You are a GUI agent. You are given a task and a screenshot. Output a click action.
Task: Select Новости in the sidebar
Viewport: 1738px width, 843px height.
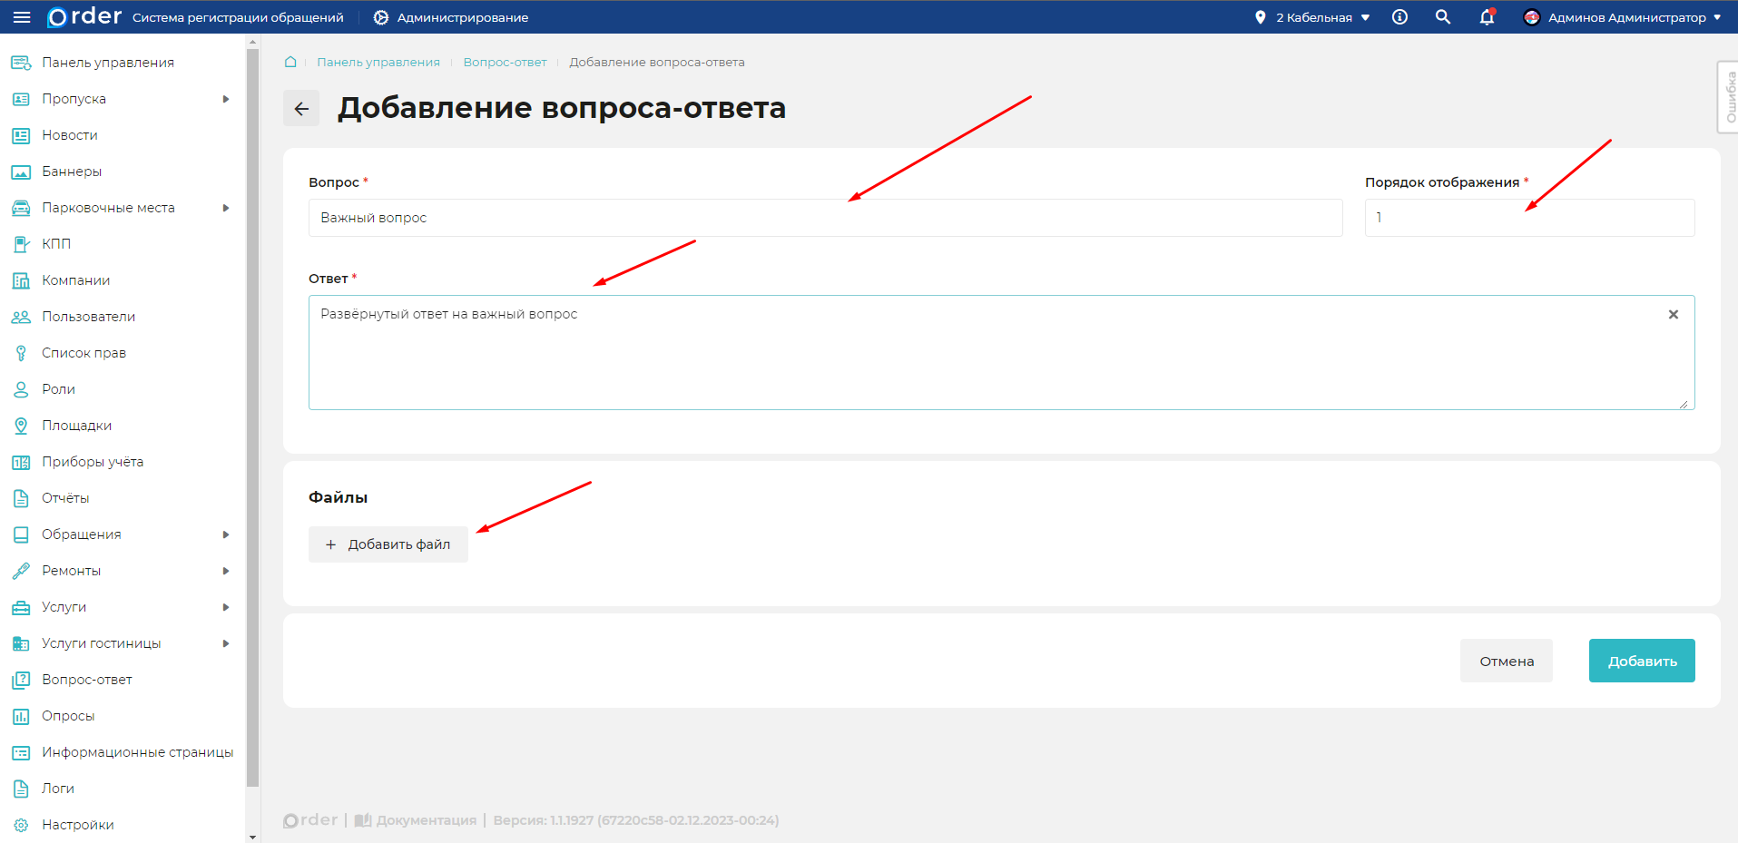coord(70,134)
